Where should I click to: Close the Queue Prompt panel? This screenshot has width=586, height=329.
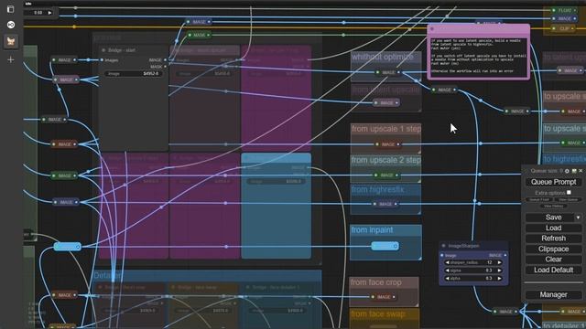[x=581, y=171]
